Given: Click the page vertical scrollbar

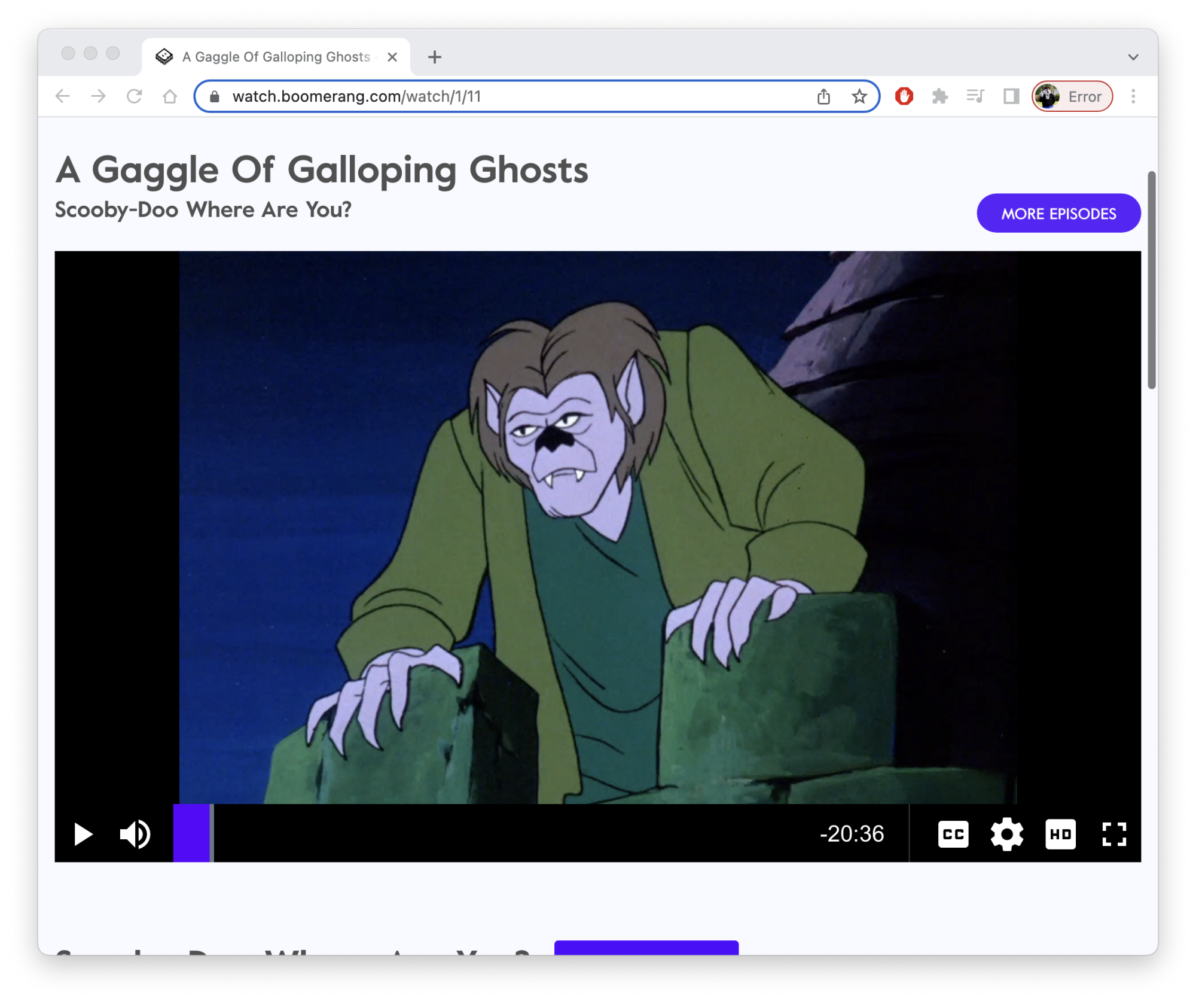Looking at the screenshot, I should click(x=1152, y=280).
